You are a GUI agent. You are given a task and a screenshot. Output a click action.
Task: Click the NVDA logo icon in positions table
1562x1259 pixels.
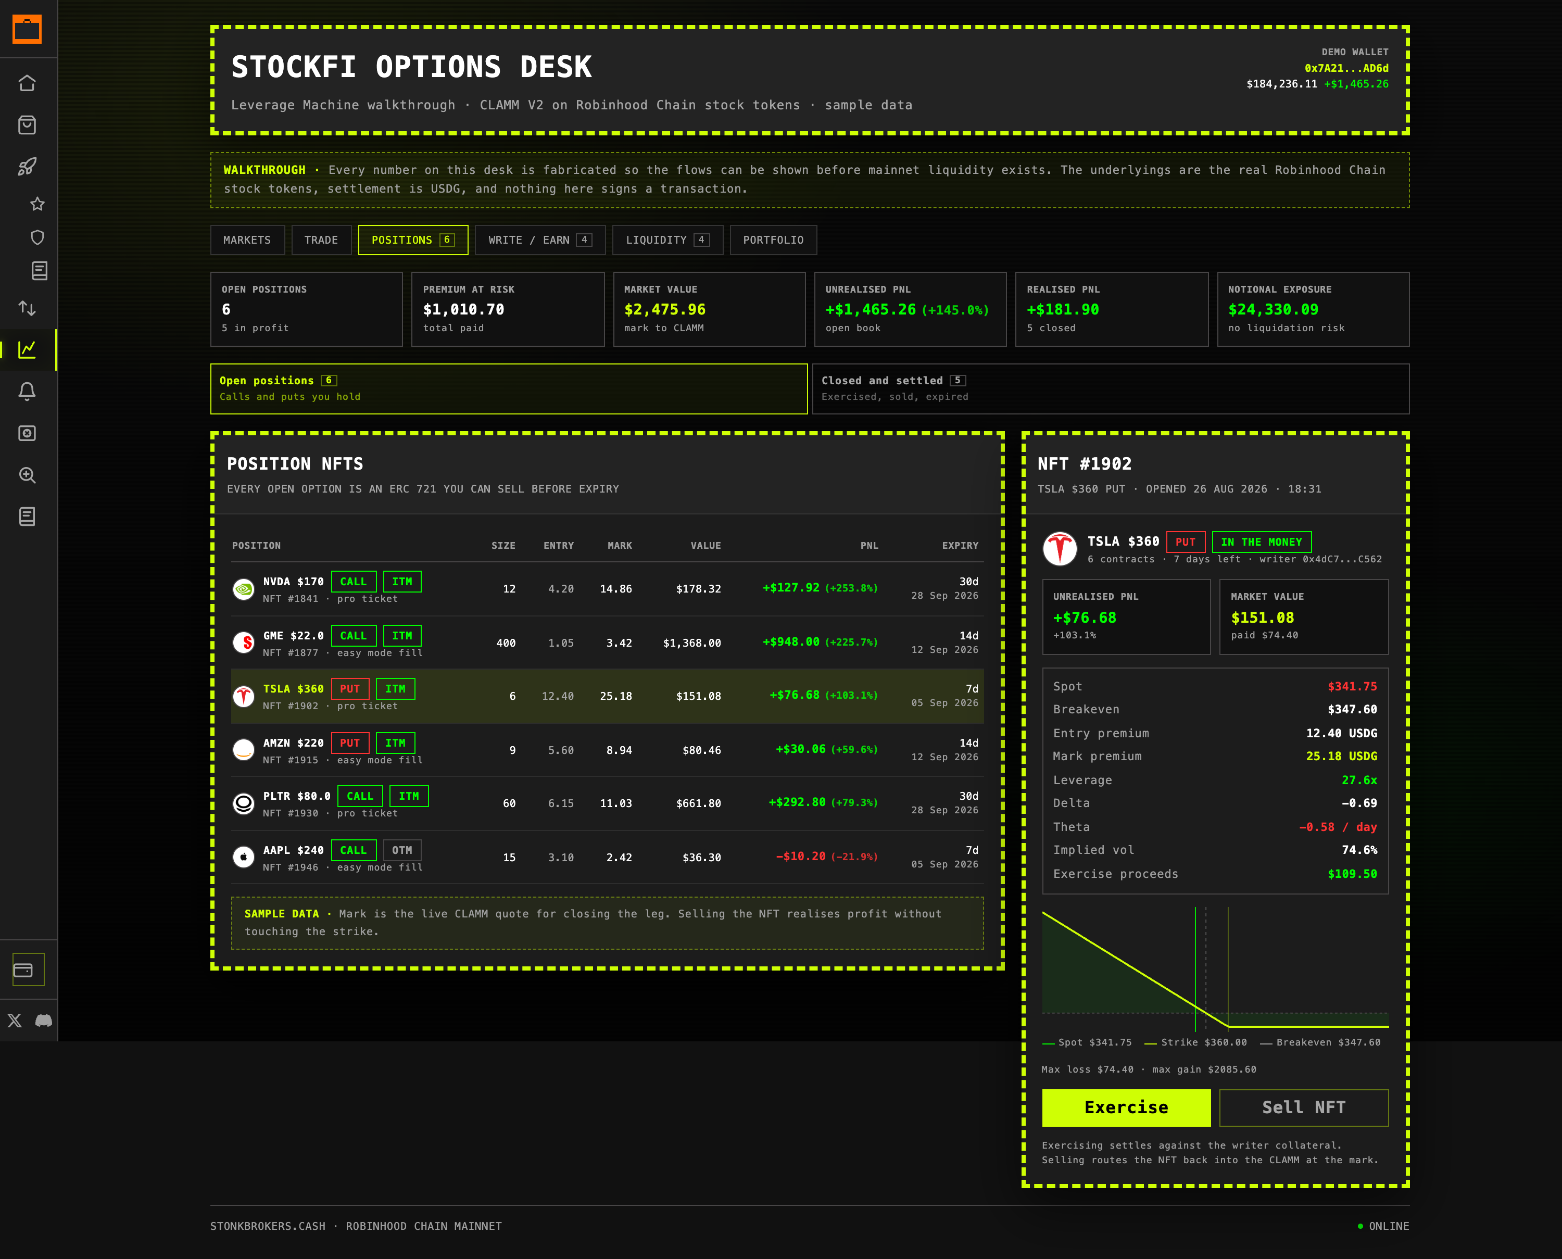[244, 589]
